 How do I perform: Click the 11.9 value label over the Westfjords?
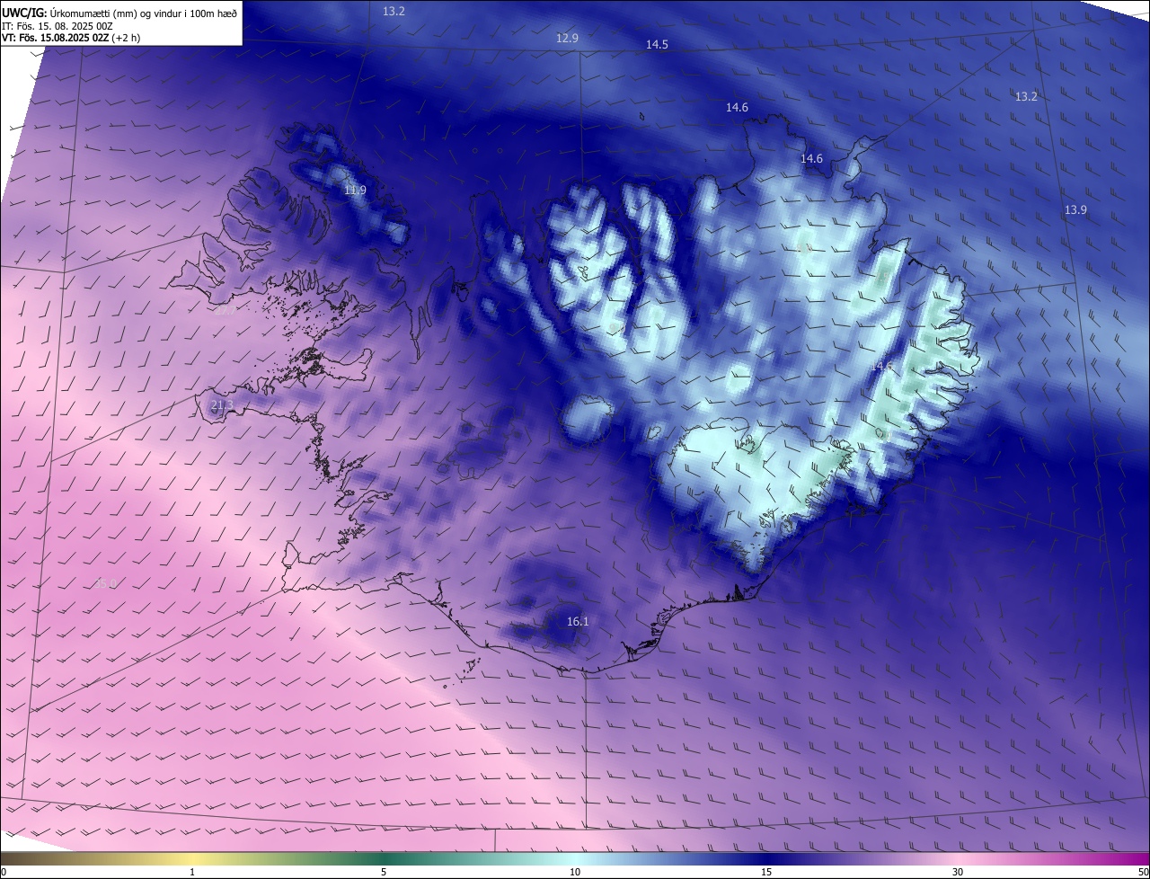tap(355, 190)
